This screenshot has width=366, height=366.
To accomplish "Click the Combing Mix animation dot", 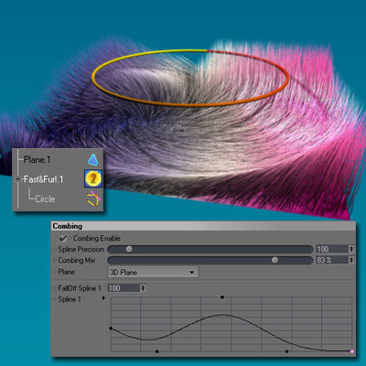I will pos(55,261).
